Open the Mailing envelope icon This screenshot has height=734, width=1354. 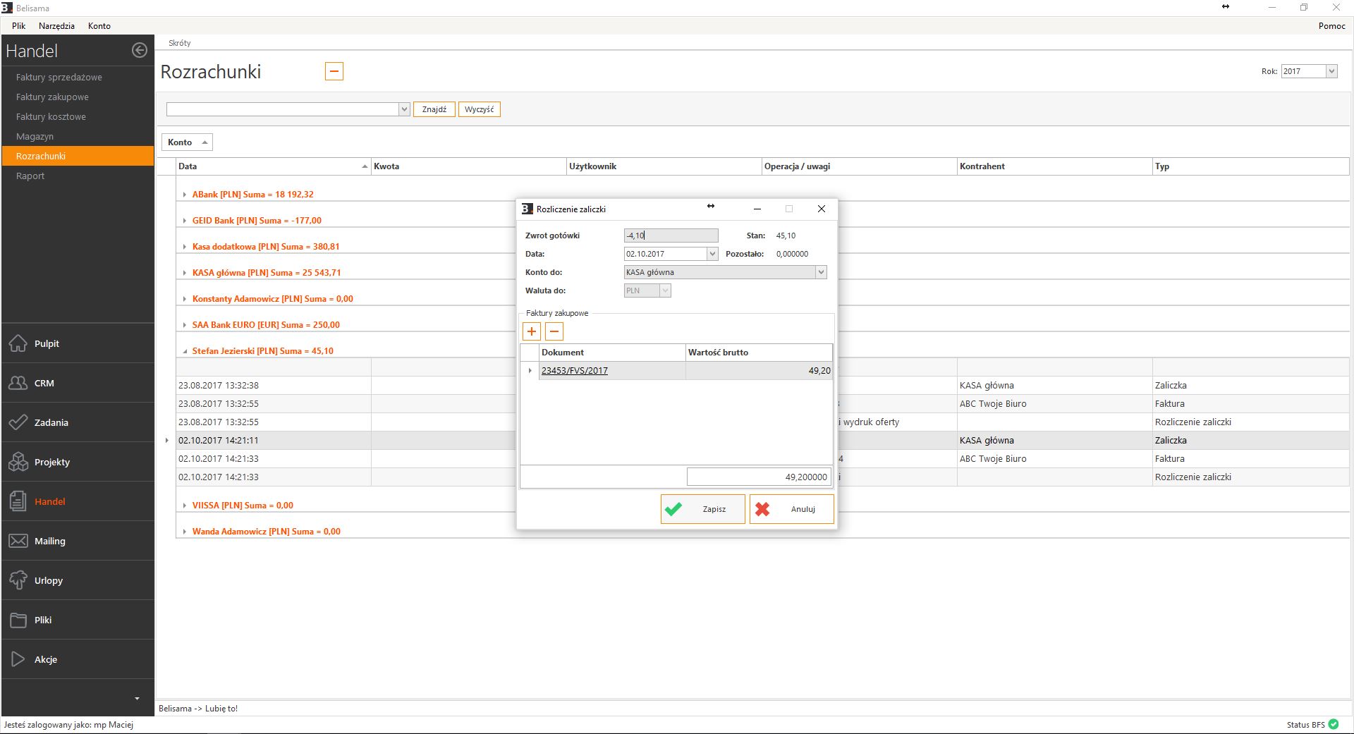[18, 541]
